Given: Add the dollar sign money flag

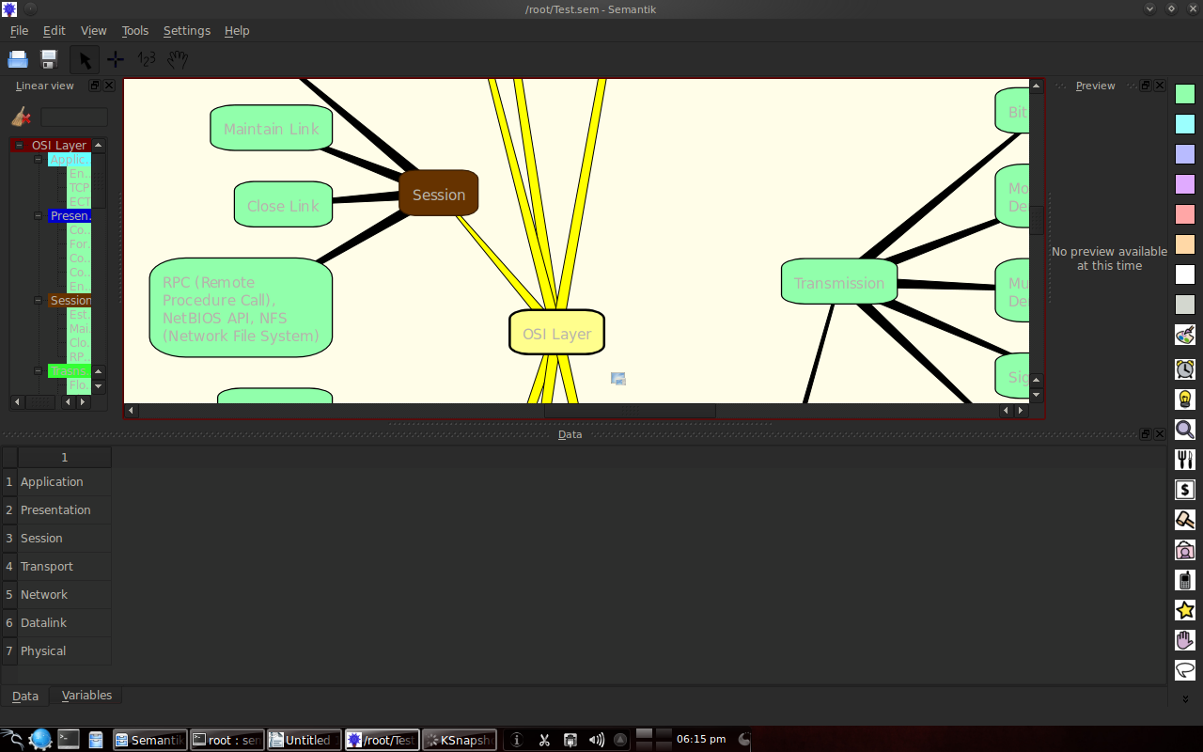Looking at the screenshot, I should pos(1185,490).
